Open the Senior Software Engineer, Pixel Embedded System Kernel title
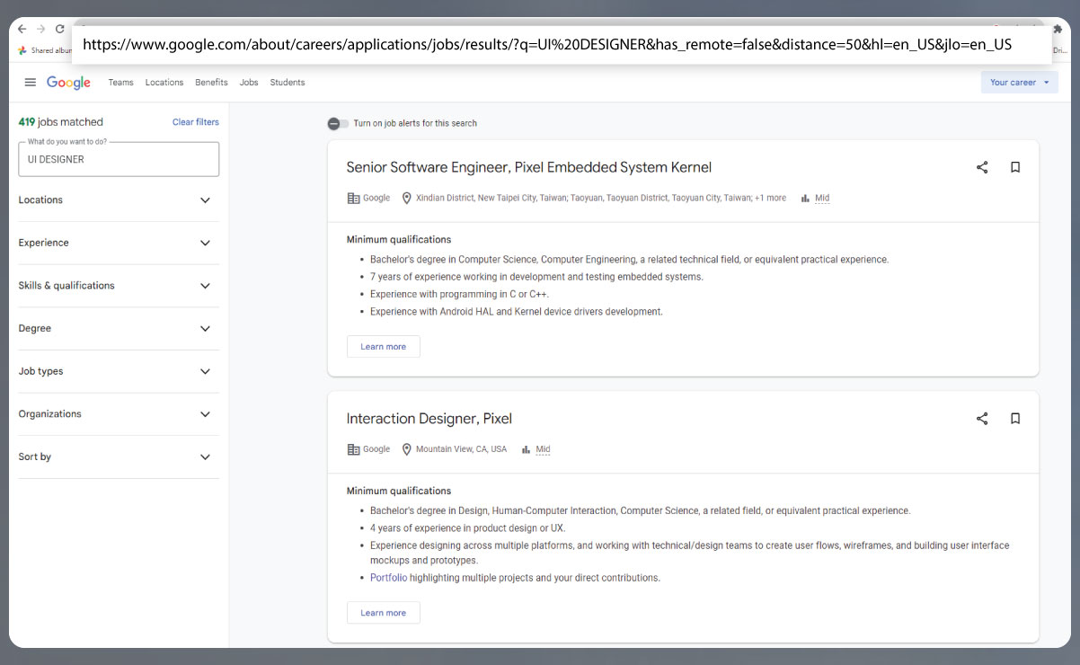The image size is (1080, 665). (x=529, y=167)
